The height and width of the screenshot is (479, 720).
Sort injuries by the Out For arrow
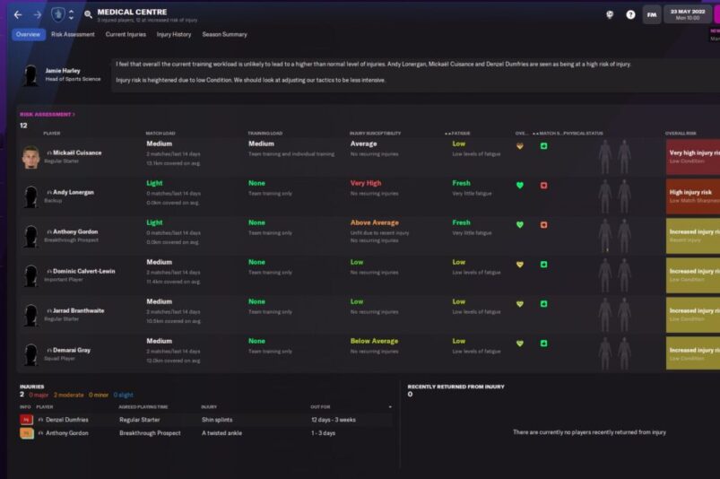pos(390,407)
